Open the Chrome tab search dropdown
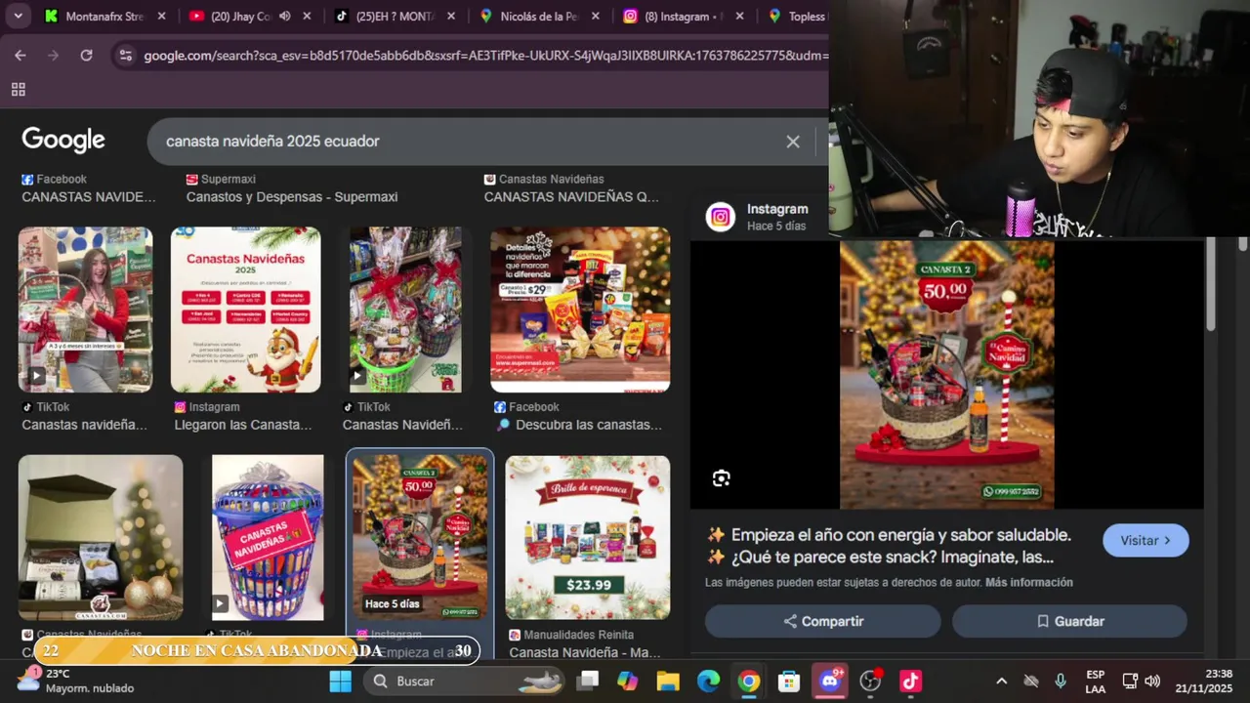The height and width of the screenshot is (703, 1250). point(18,16)
